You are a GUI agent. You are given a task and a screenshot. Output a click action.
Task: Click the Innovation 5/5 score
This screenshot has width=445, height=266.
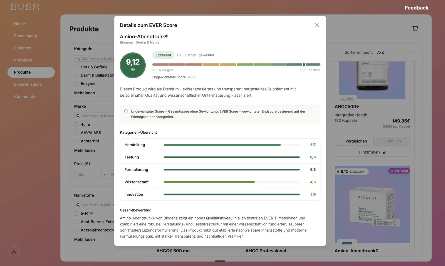click(313, 195)
